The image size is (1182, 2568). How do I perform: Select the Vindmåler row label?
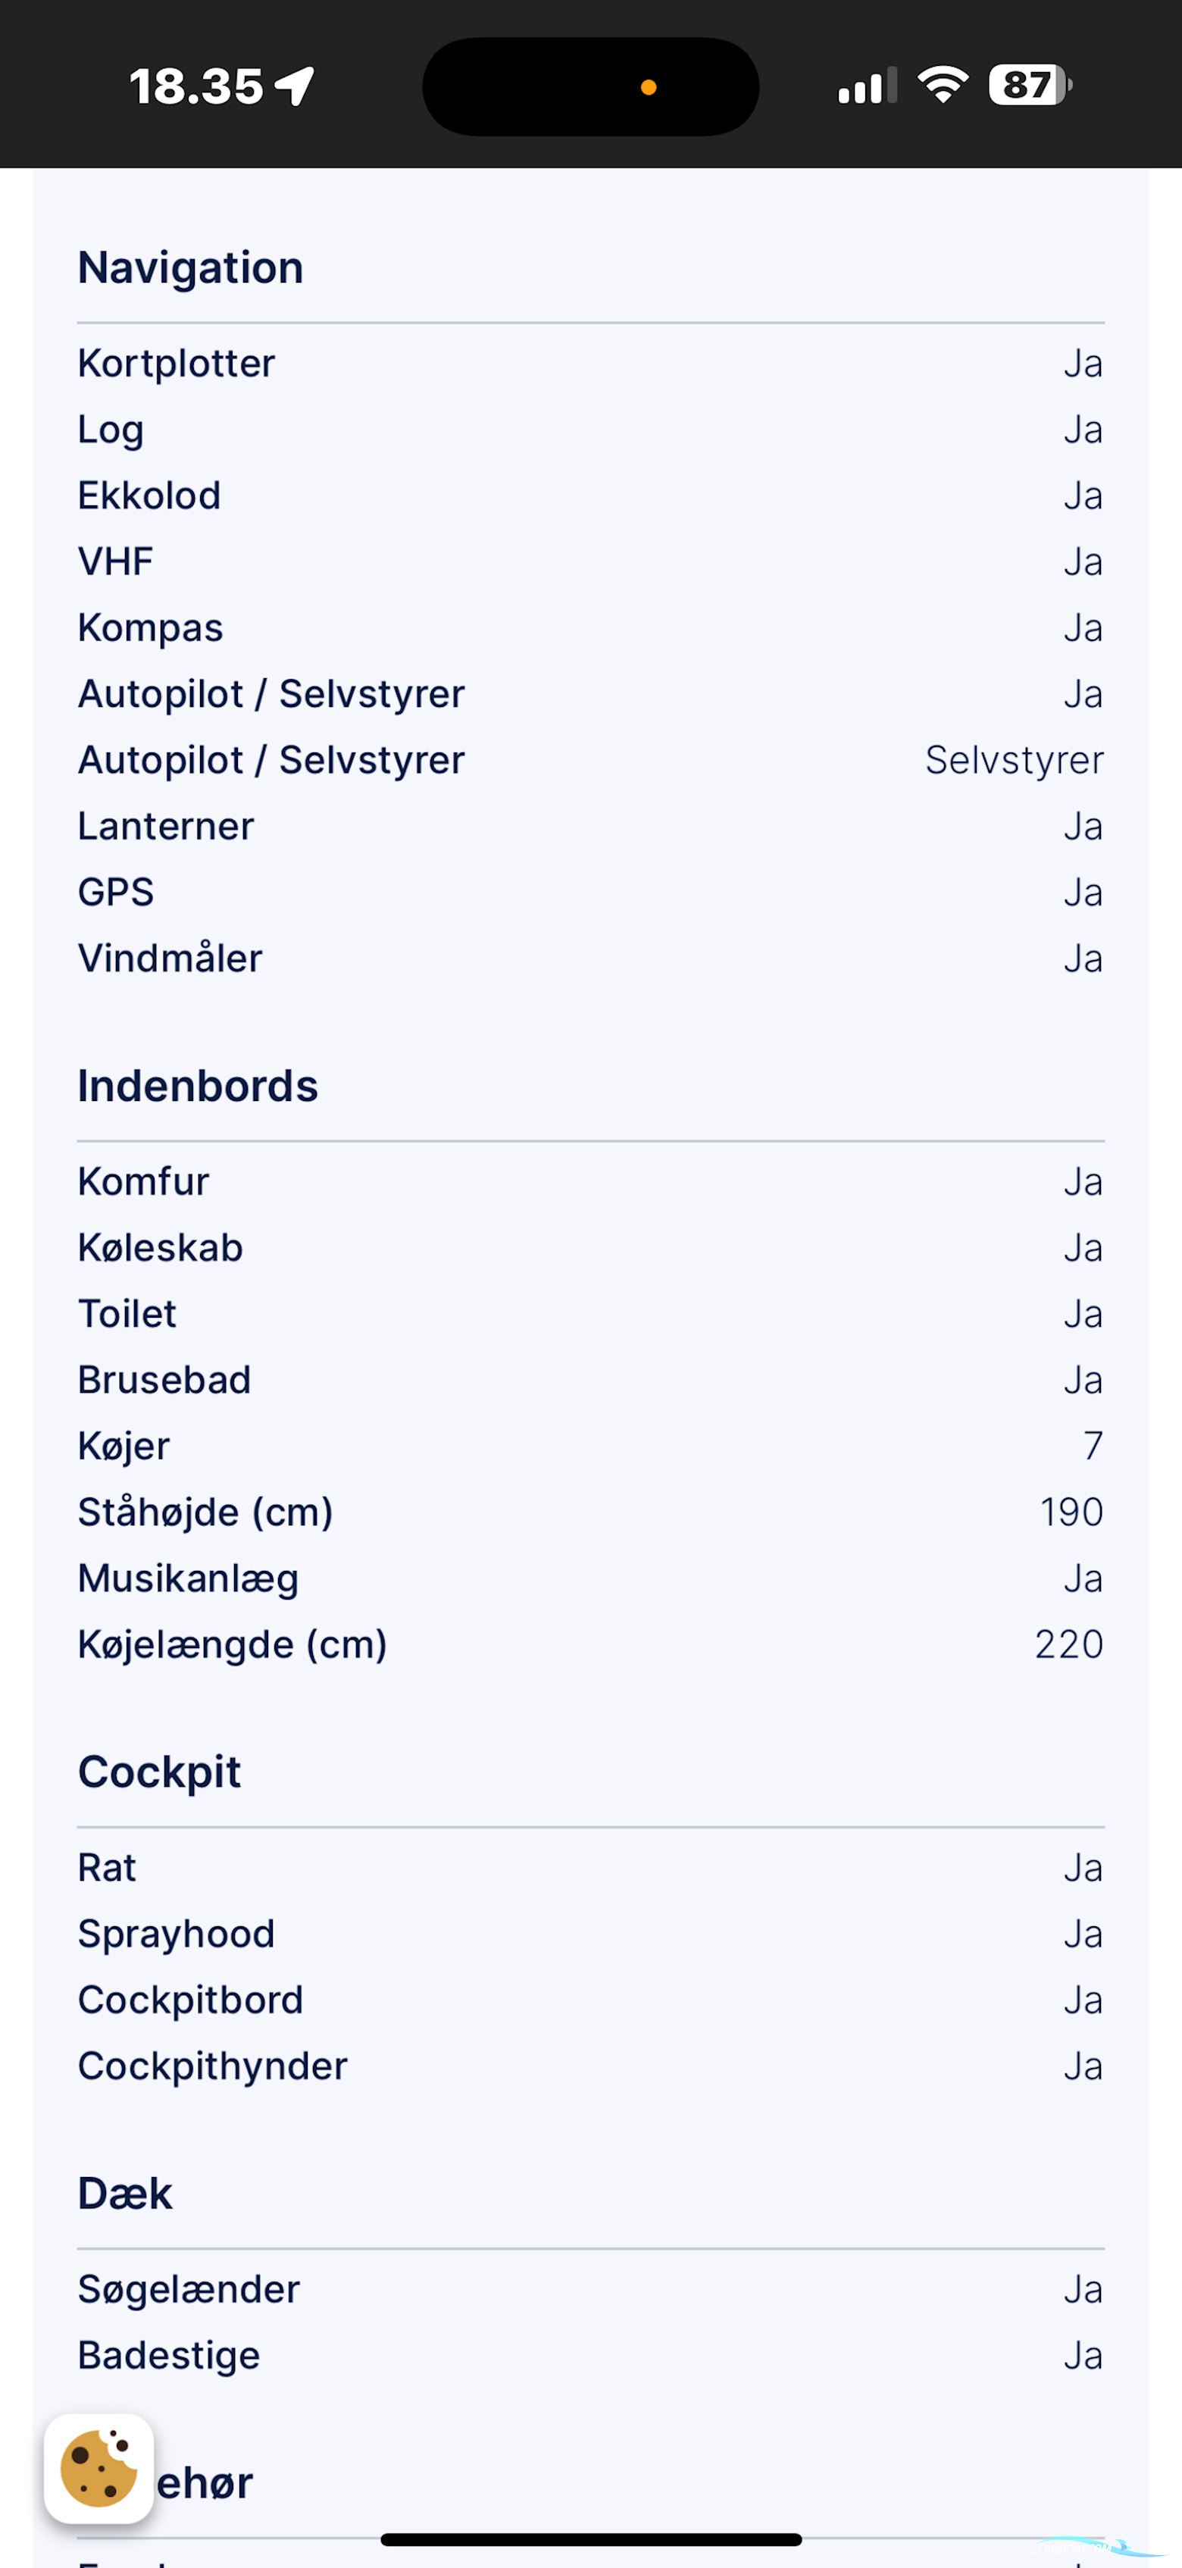click(x=170, y=958)
